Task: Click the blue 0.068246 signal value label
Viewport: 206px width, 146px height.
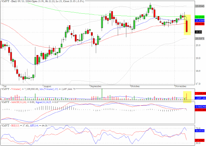Action: pyautogui.click(x=201, y=107)
